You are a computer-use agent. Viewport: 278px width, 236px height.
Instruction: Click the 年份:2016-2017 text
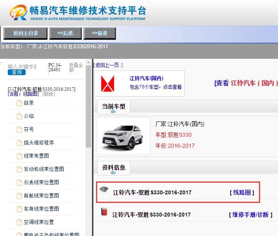(175, 146)
